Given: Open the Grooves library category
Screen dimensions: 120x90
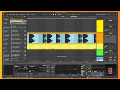Looking at the screenshot, I should 6,42.
